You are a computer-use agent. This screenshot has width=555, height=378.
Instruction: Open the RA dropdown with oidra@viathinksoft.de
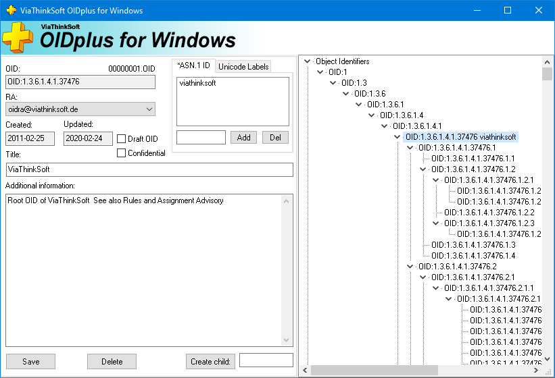(80, 109)
